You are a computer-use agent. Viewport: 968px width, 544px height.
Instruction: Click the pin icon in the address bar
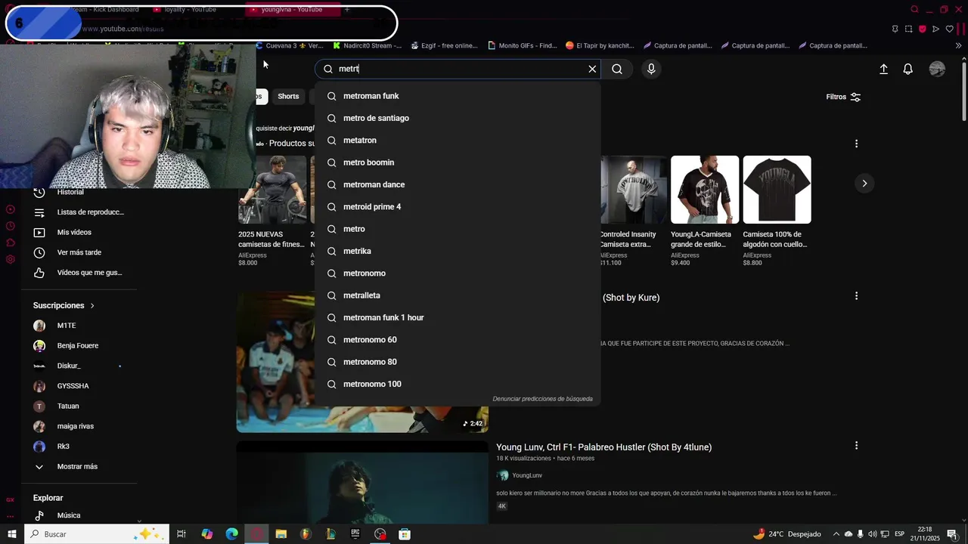[895, 29]
